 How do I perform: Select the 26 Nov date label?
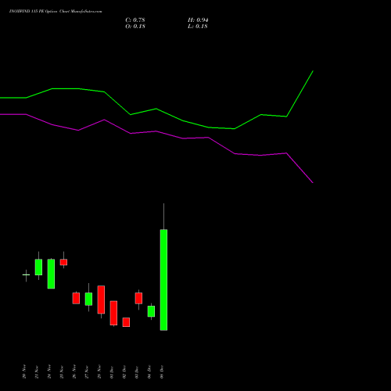coord(74,371)
